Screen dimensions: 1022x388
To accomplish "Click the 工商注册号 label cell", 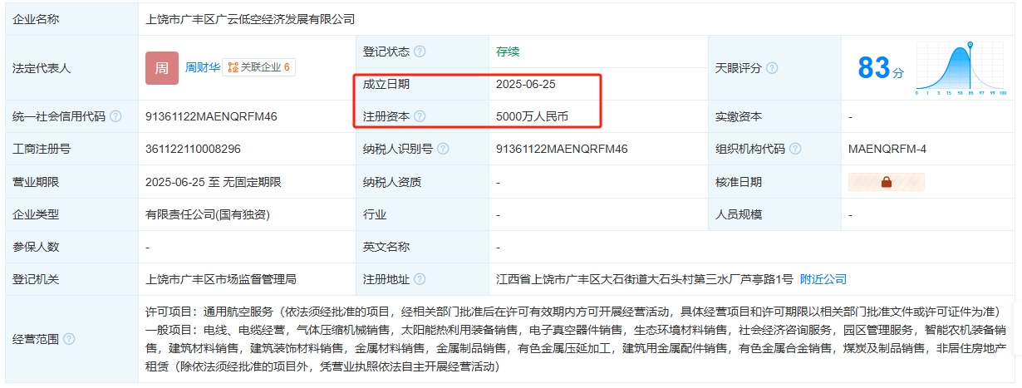I will (71, 149).
